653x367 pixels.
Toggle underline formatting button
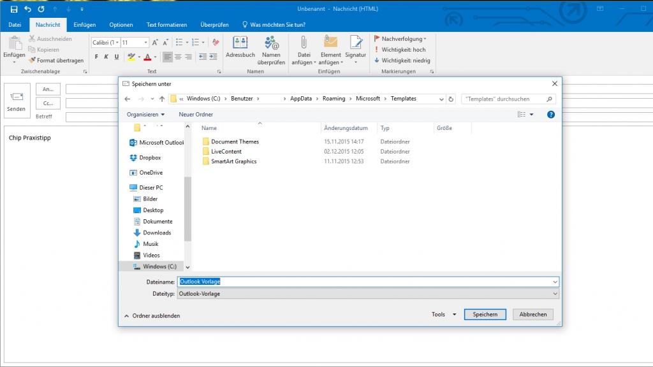coord(117,57)
